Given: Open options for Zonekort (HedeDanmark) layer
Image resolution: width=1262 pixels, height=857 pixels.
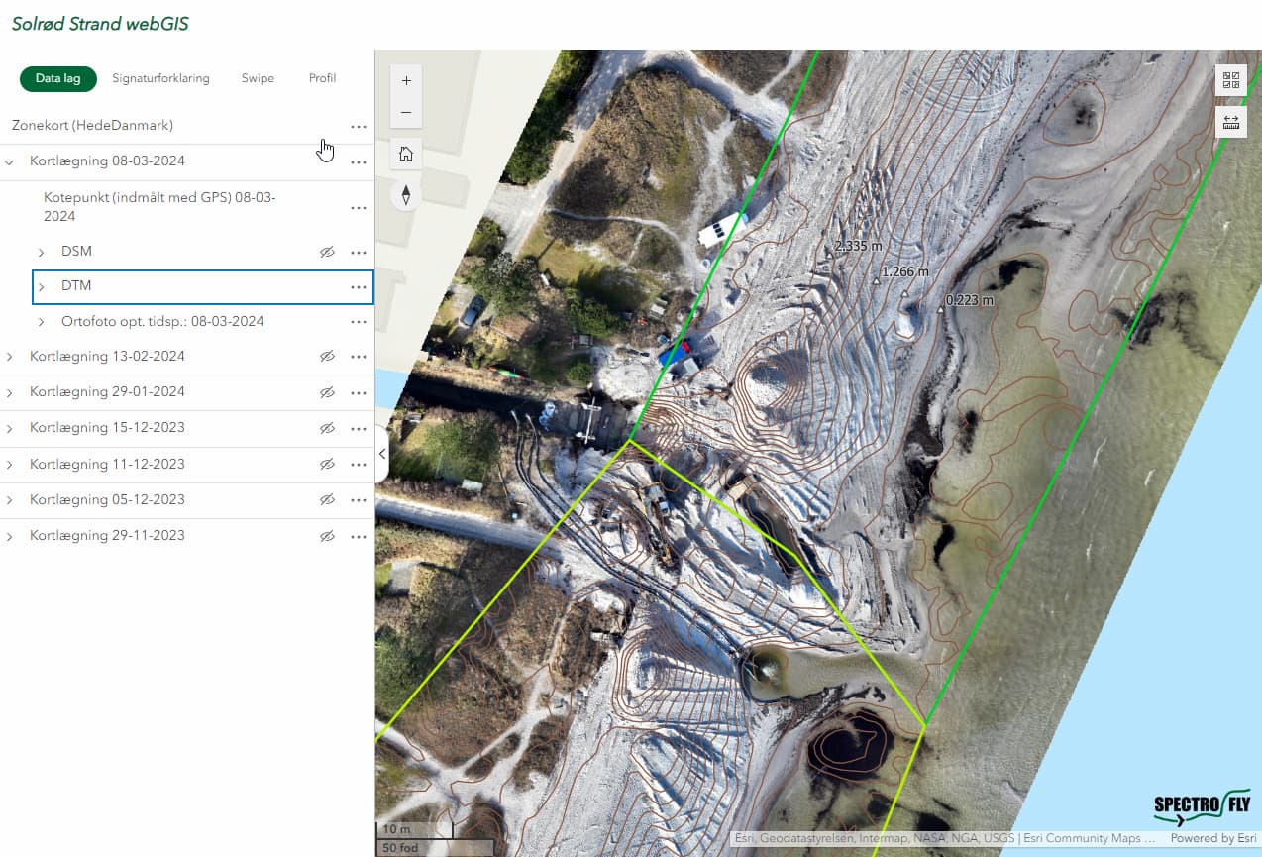Looking at the screenshot, I should [x=359, y=127].
